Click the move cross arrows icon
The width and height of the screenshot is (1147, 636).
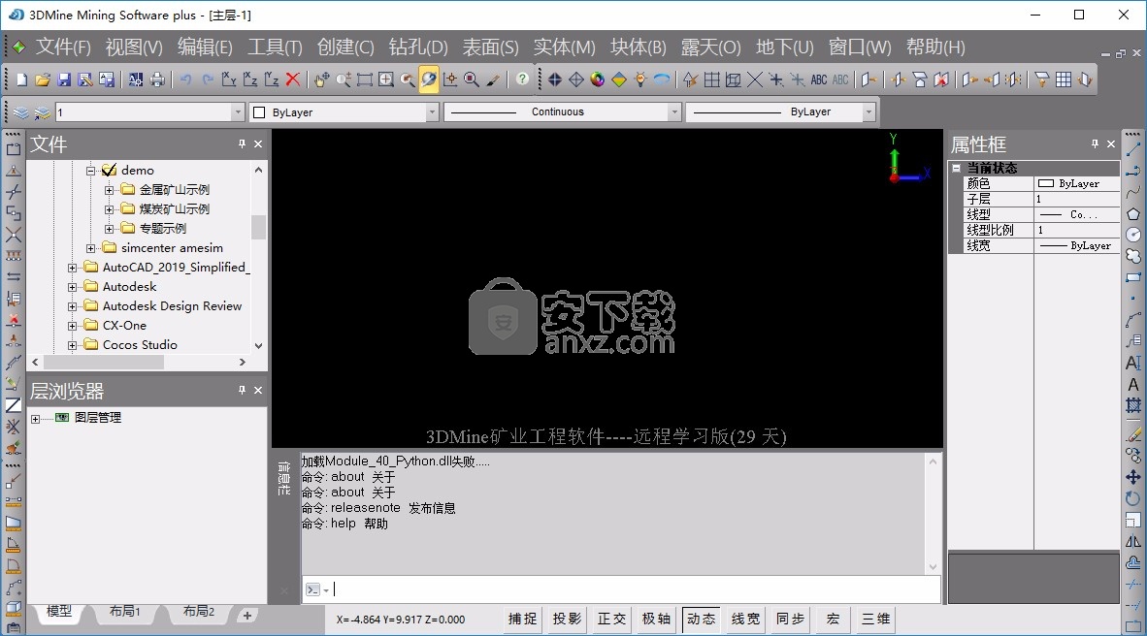point(1133,477)
